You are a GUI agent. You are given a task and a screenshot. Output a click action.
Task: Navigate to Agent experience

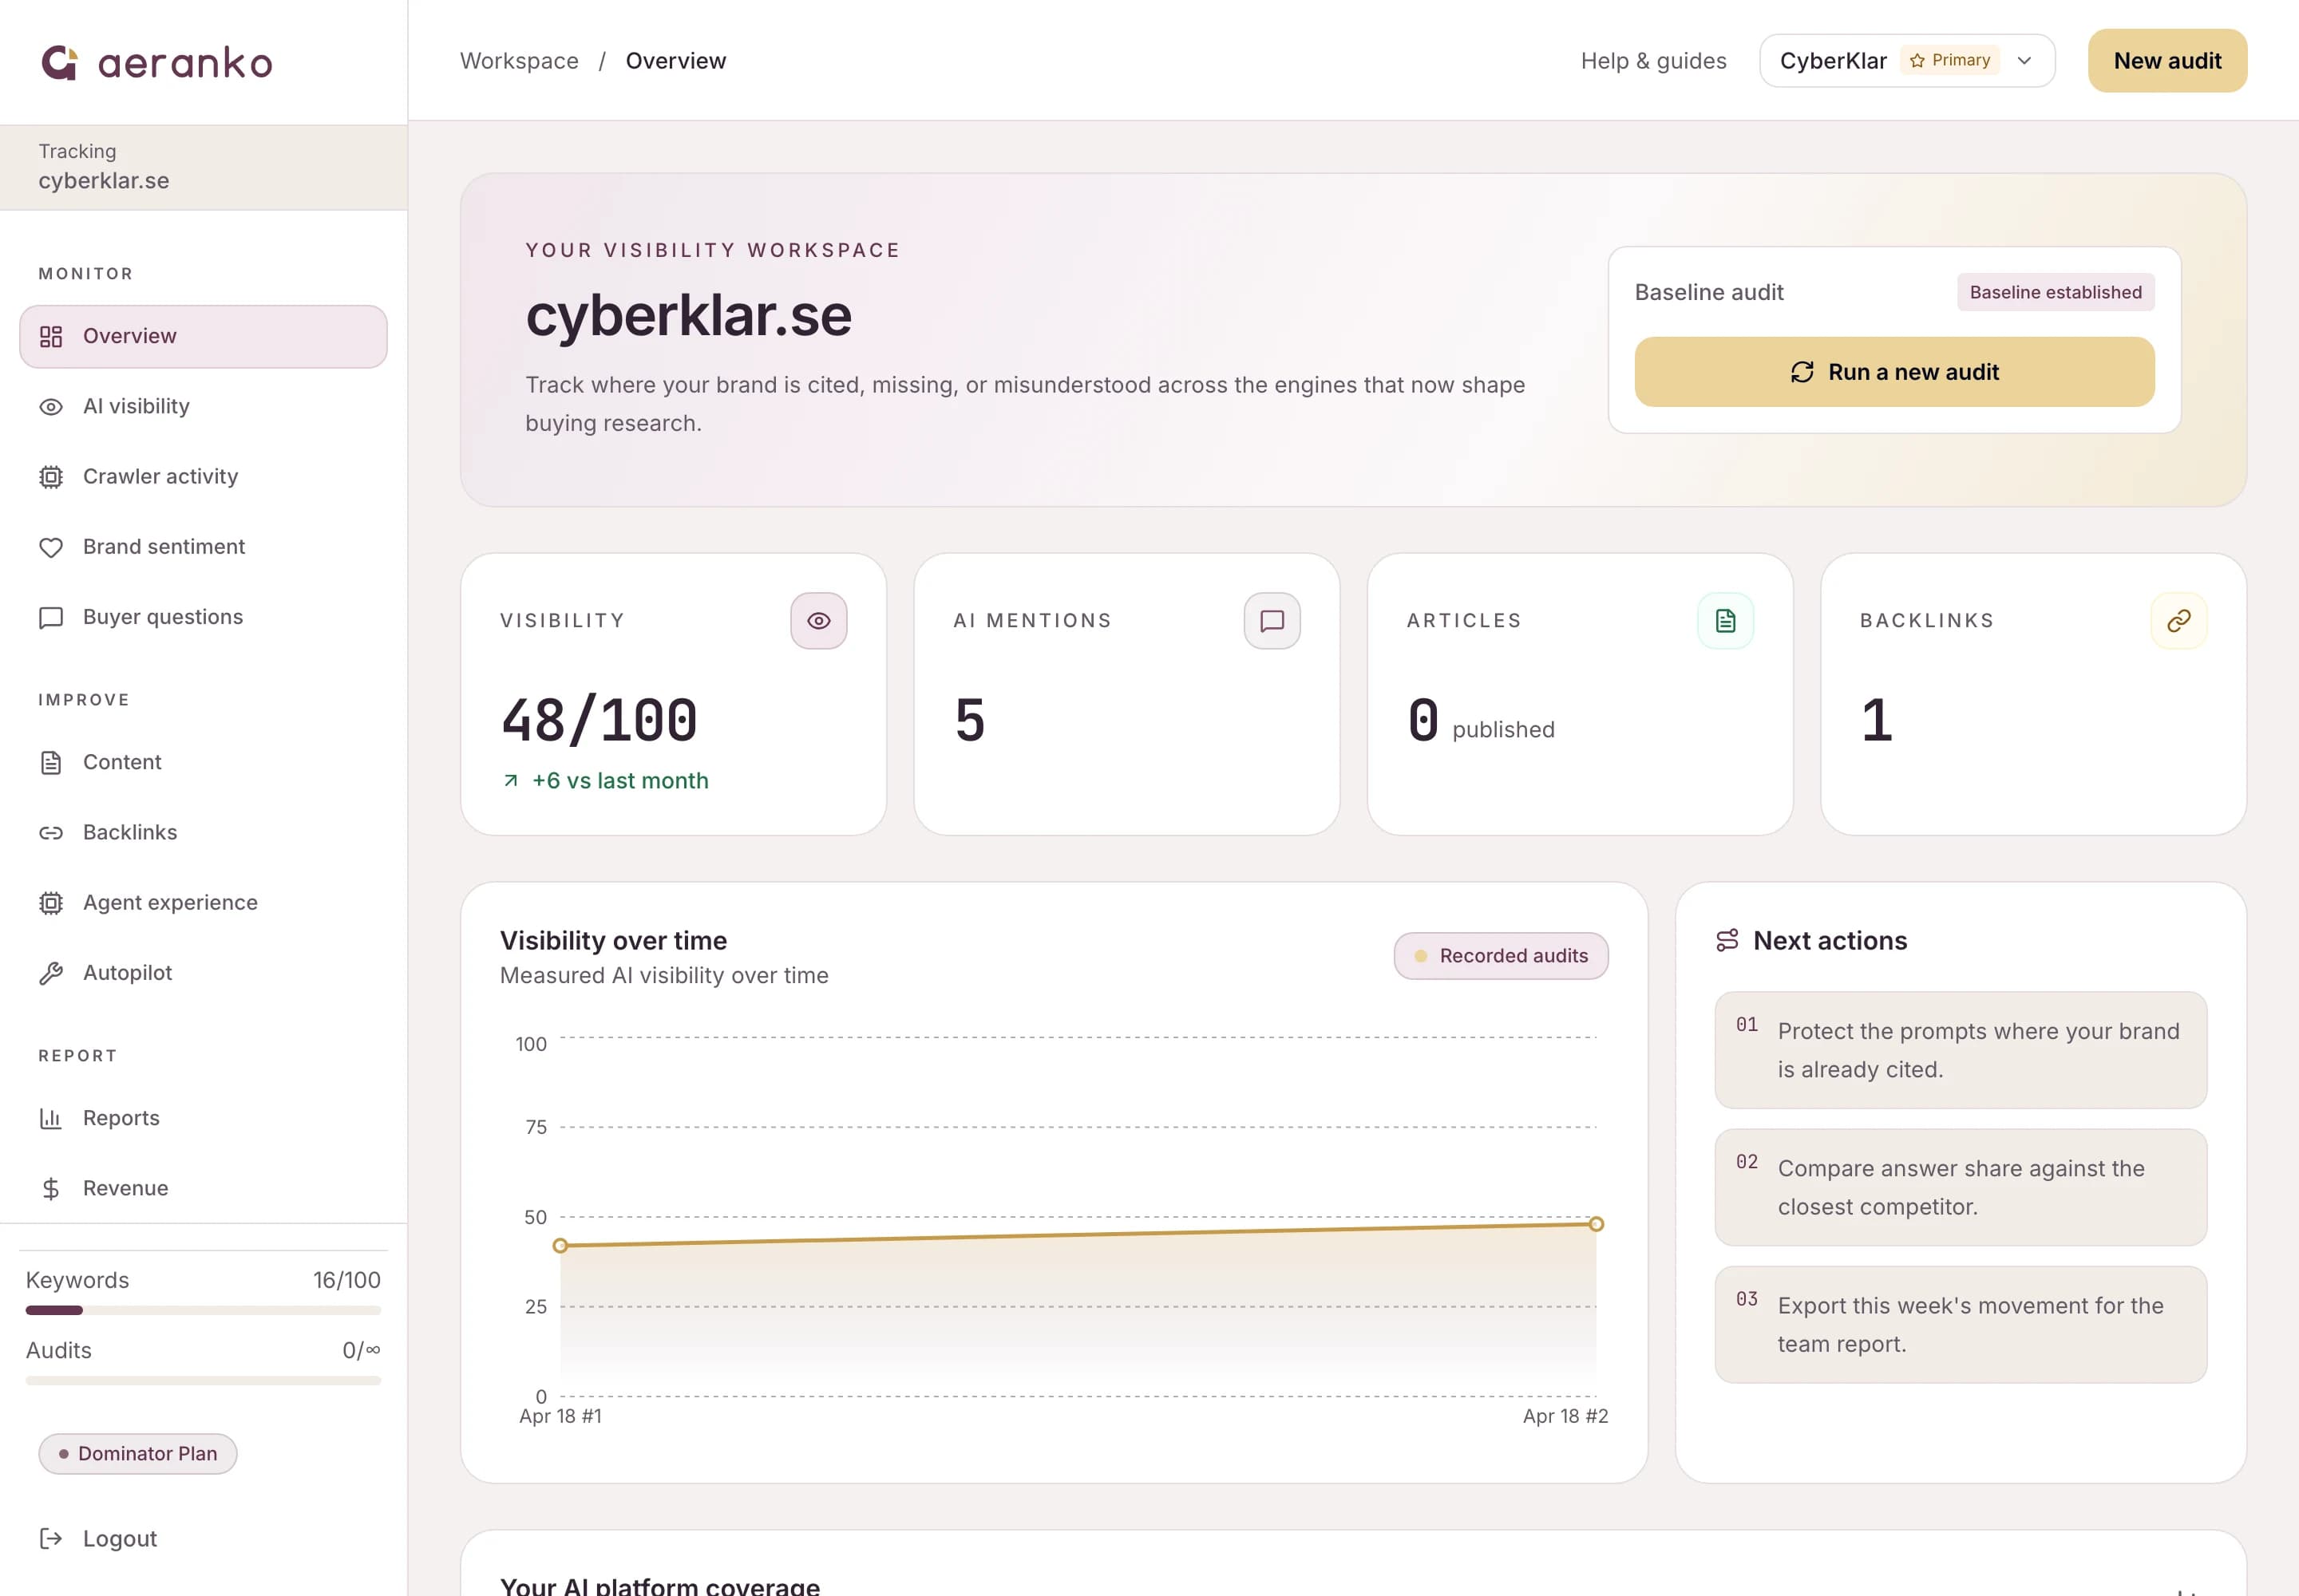(203, 903)
